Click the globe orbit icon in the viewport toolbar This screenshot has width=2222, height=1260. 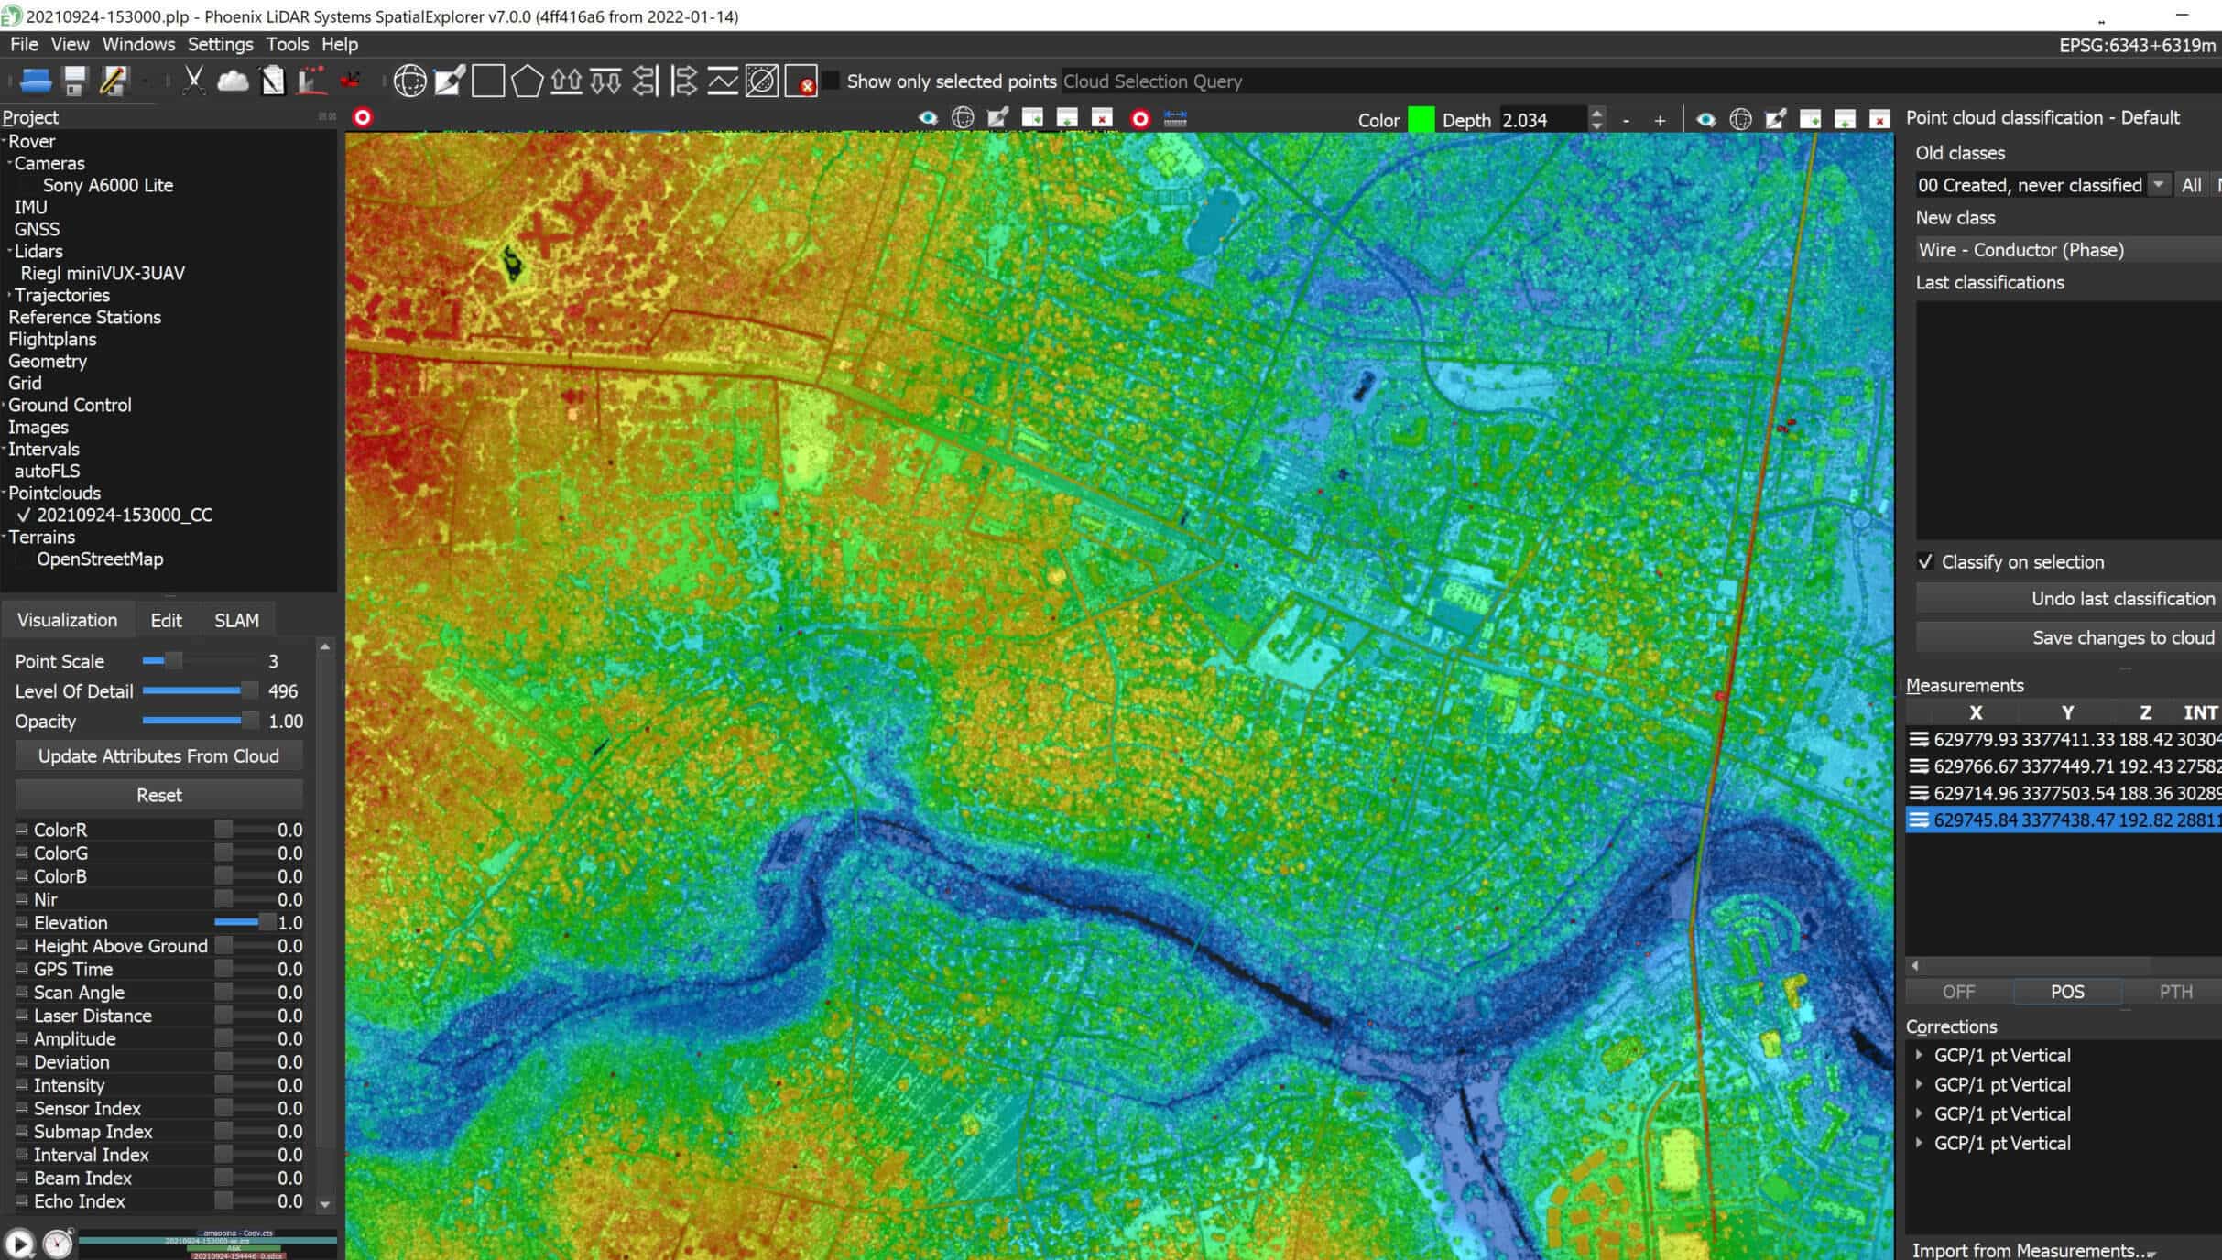(x=964, y=118)
